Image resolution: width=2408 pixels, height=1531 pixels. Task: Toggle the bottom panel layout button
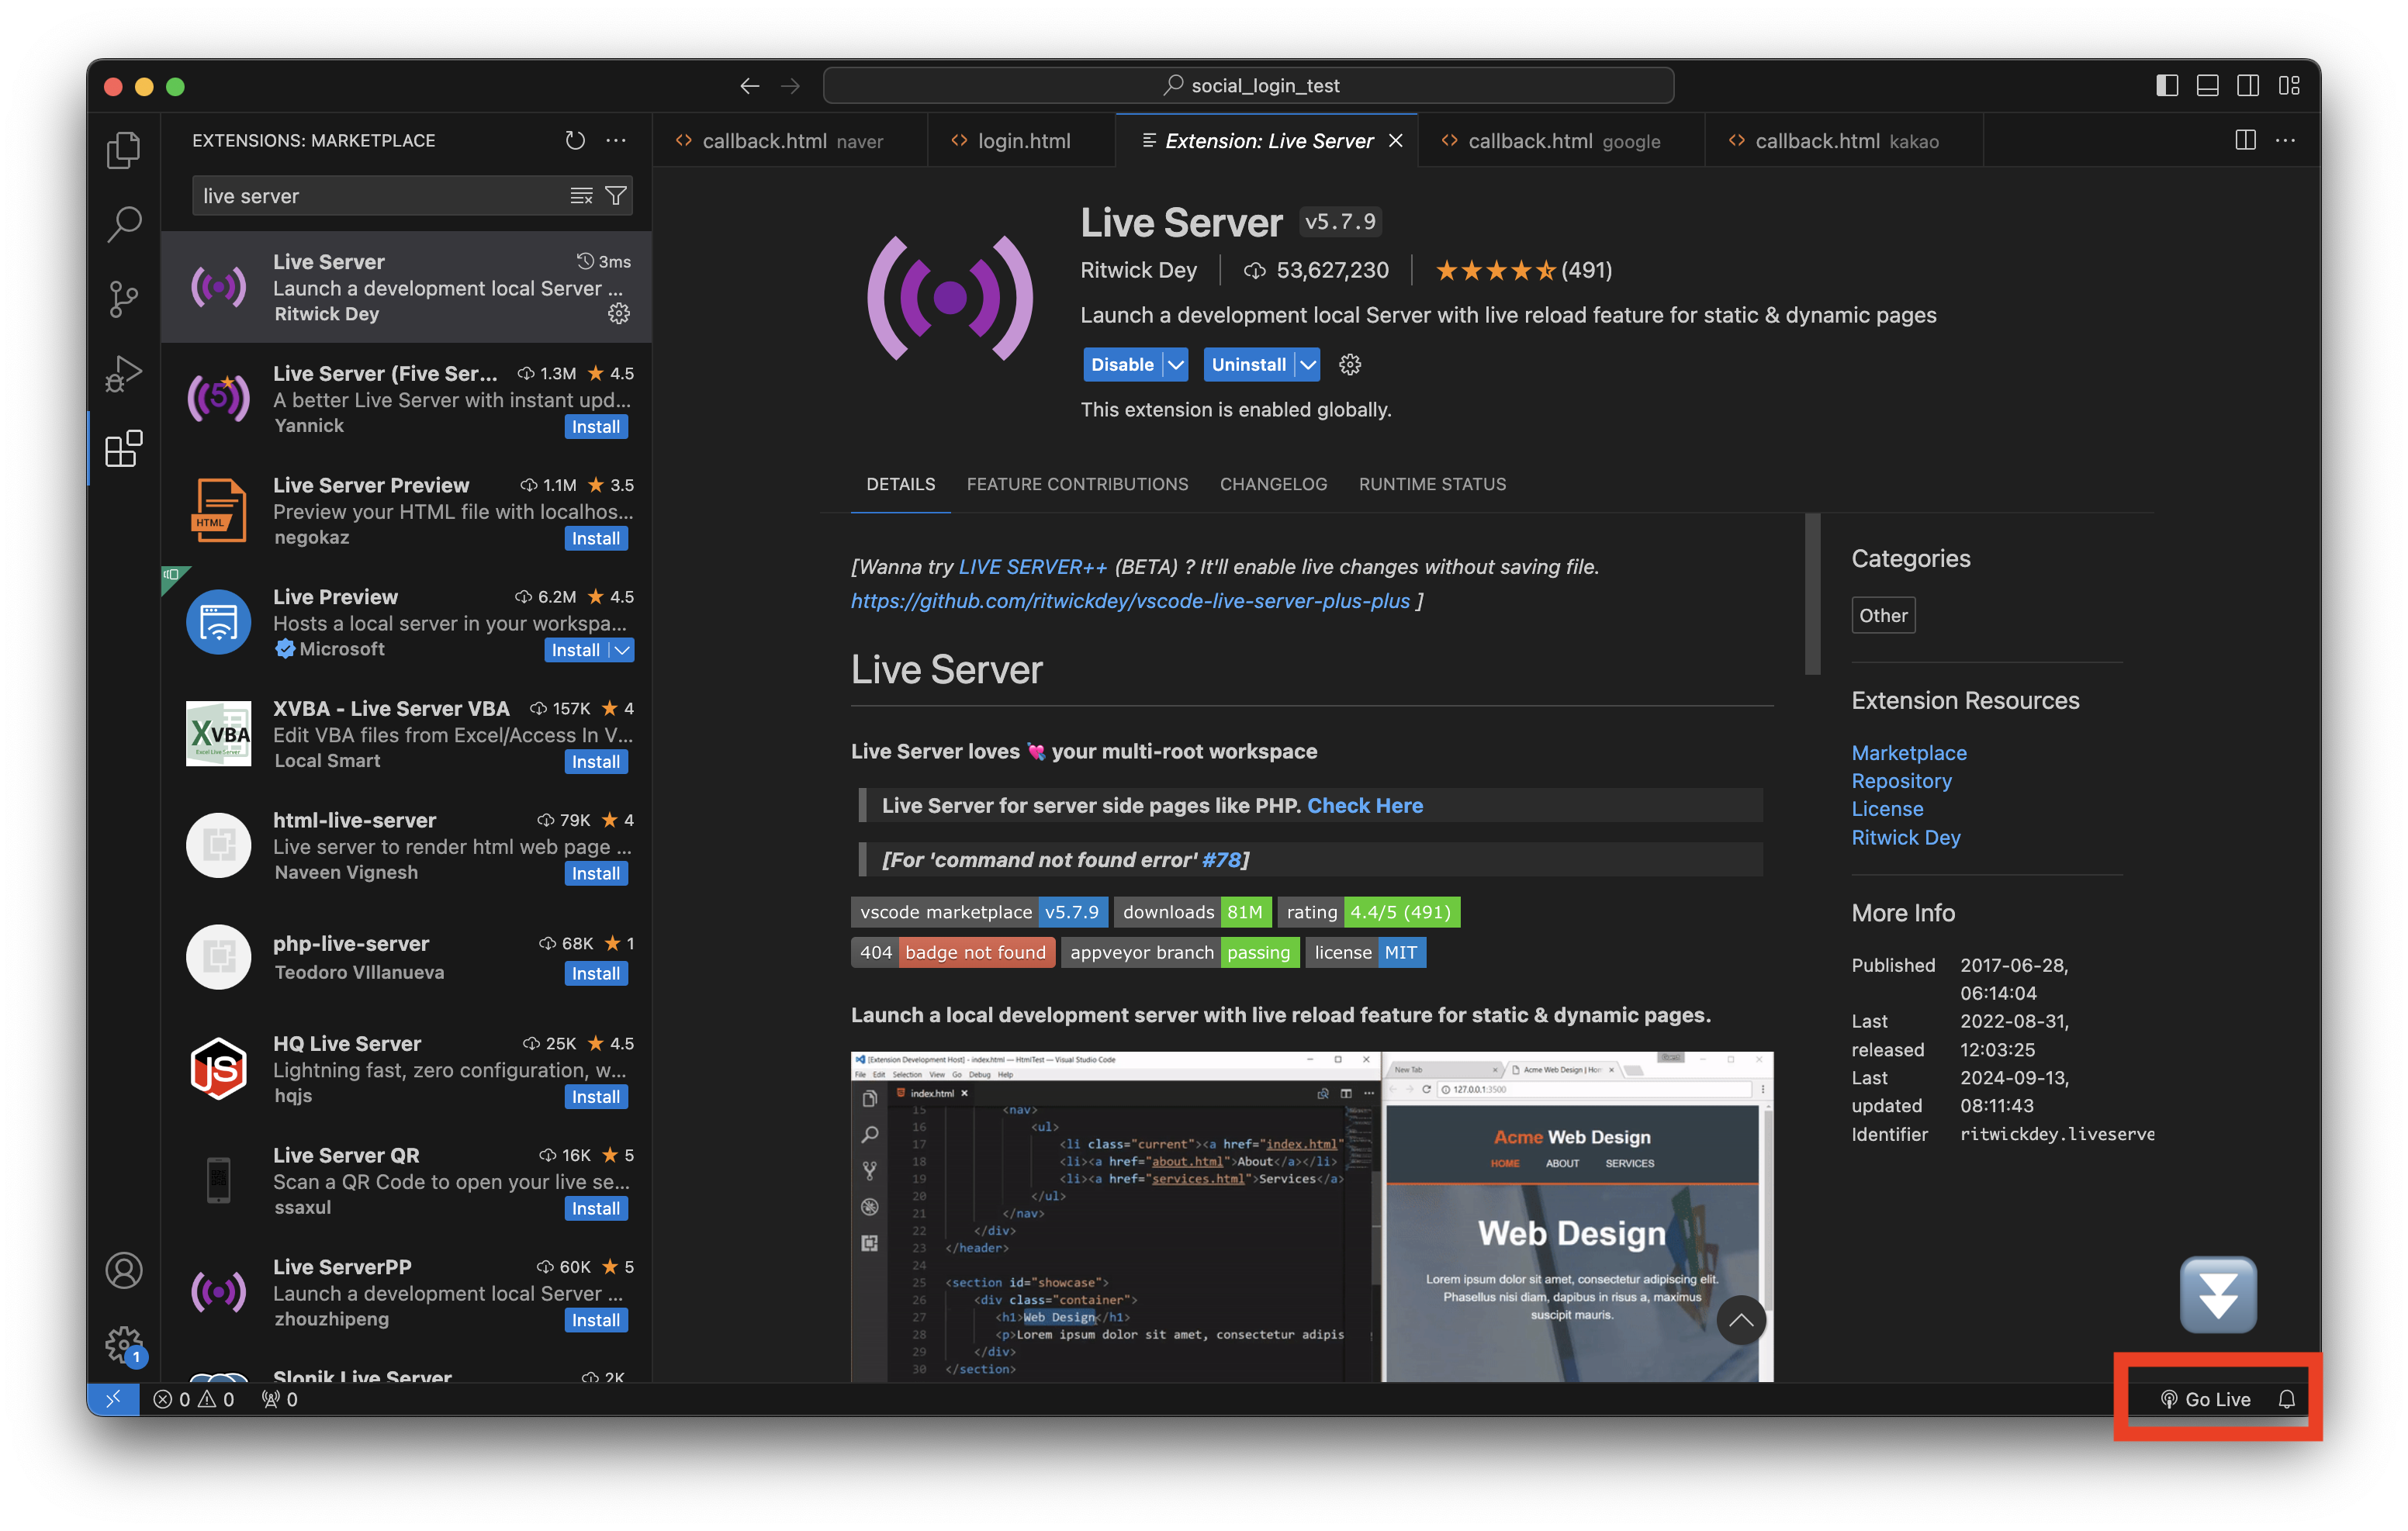(x=2207, y=86)
